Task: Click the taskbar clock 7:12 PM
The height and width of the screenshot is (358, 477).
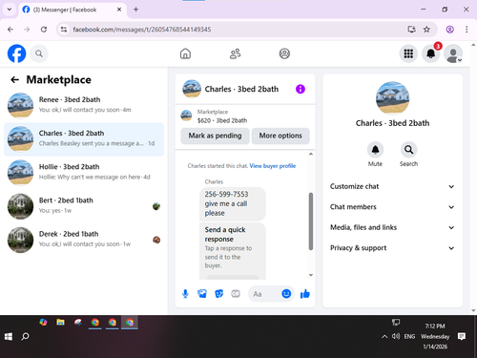Action: (x=435, y=336)
